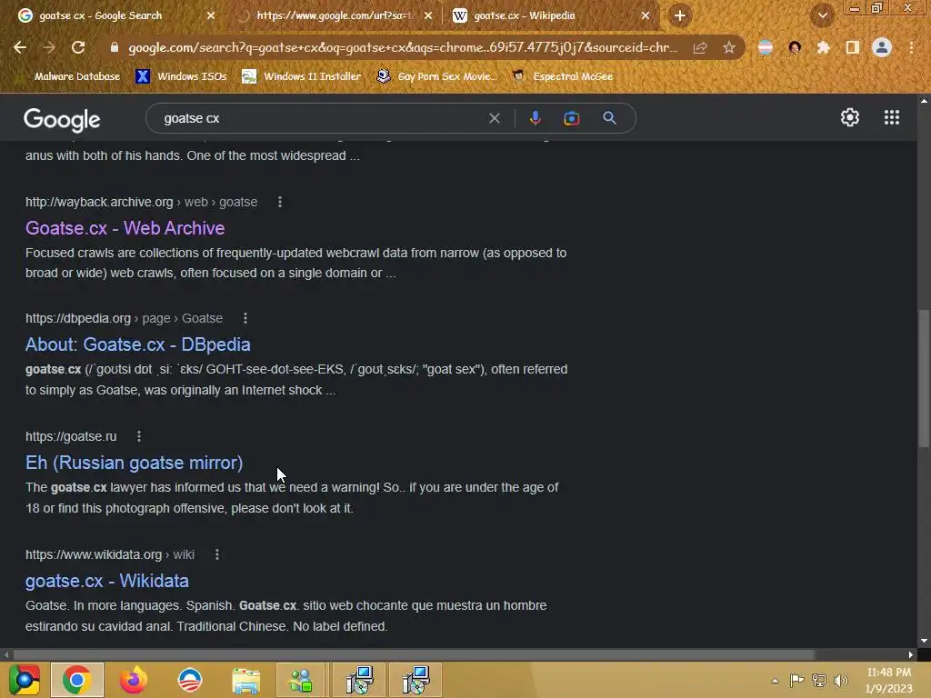
Task: Go forward with the forward arrow
Action: coord(49,47)
